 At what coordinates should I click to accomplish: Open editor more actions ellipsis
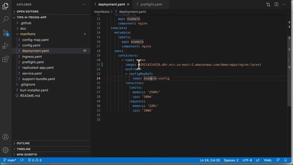pyautogui.click(x=284, y=4)
